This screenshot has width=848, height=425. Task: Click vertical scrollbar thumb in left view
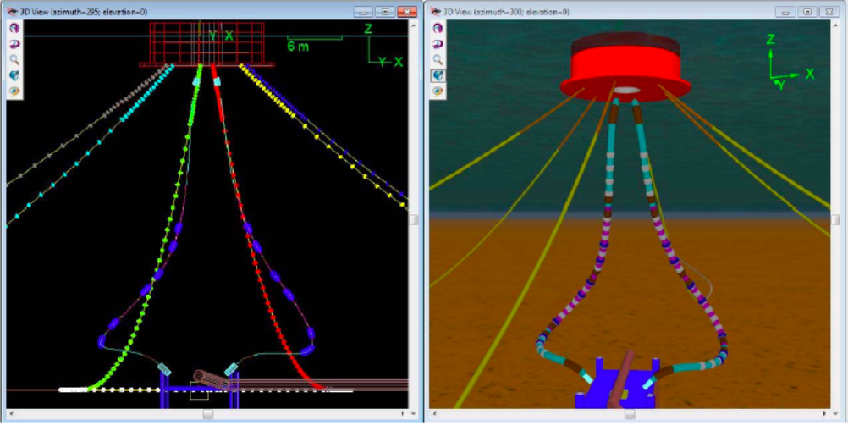coord(414,219)
